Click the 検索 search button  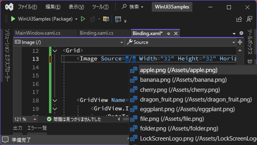[133, 7]
